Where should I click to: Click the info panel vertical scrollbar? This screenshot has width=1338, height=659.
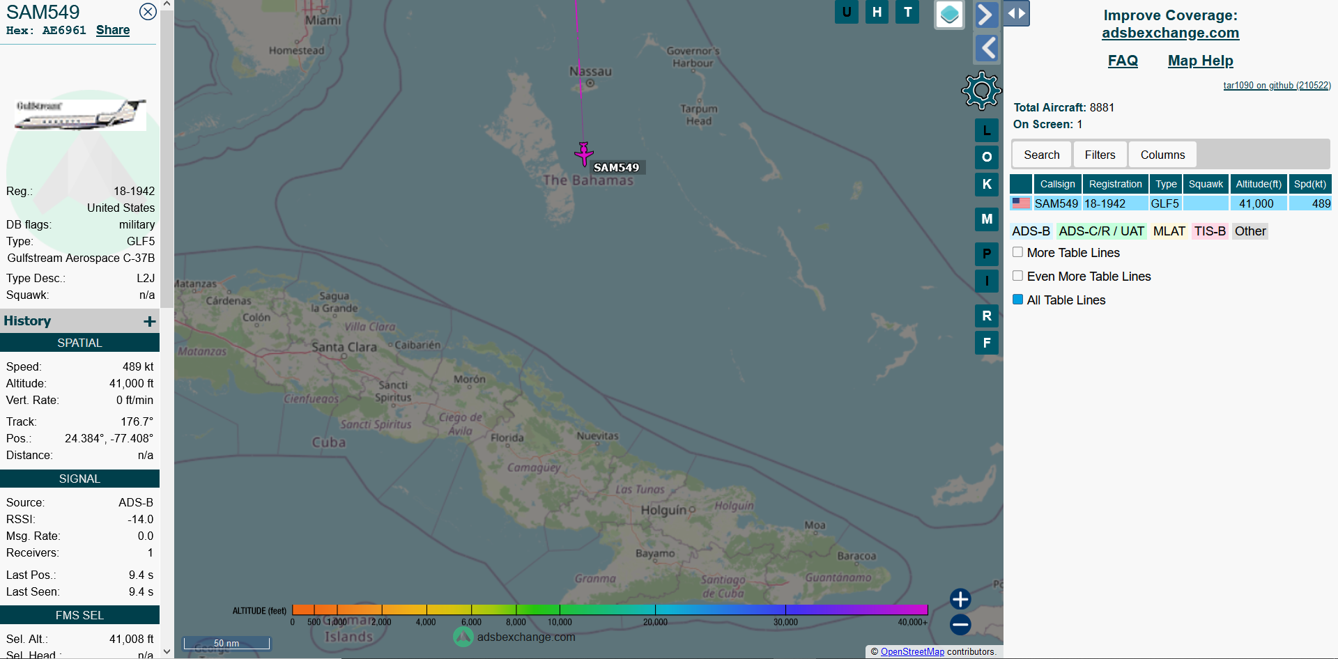[167, 159]
